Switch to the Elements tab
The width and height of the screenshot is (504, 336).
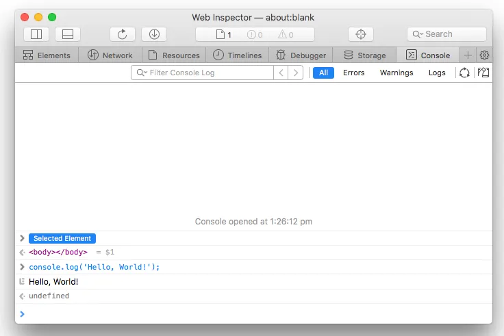[47, 55]
